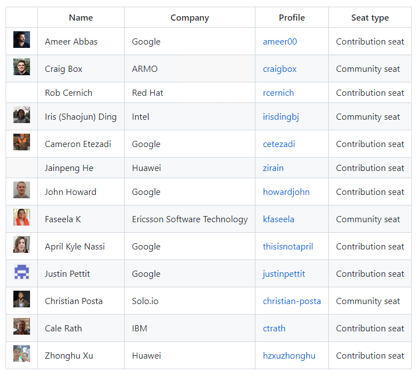Image resolution: width=419 pixels, height=377 pixels.
Task: Go to zirain profile link
Action: (x=273, y=168)
